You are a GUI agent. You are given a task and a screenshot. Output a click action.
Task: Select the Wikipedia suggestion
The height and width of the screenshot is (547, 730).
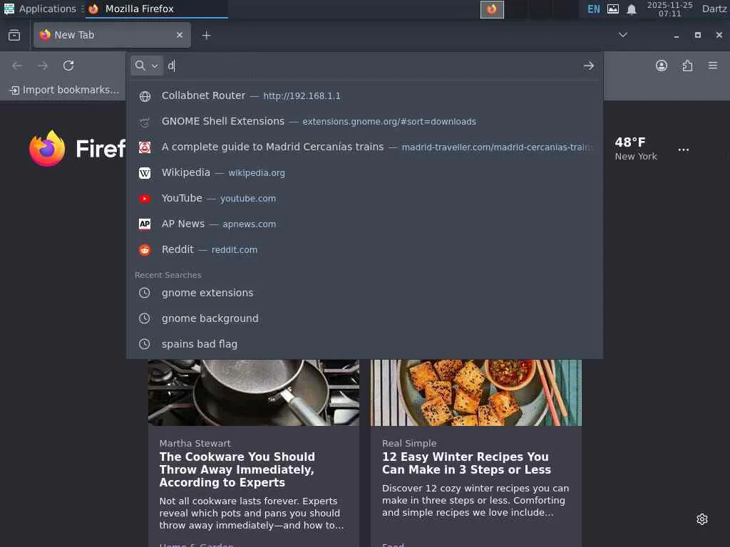point(364,172)
